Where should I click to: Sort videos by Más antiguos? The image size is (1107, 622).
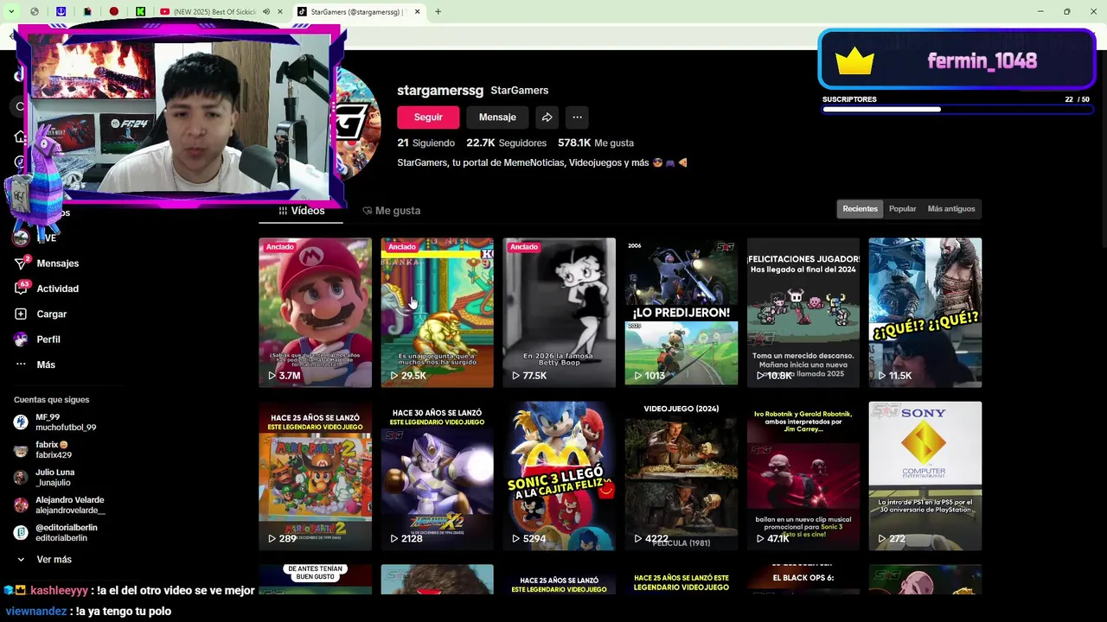(951, 209)
